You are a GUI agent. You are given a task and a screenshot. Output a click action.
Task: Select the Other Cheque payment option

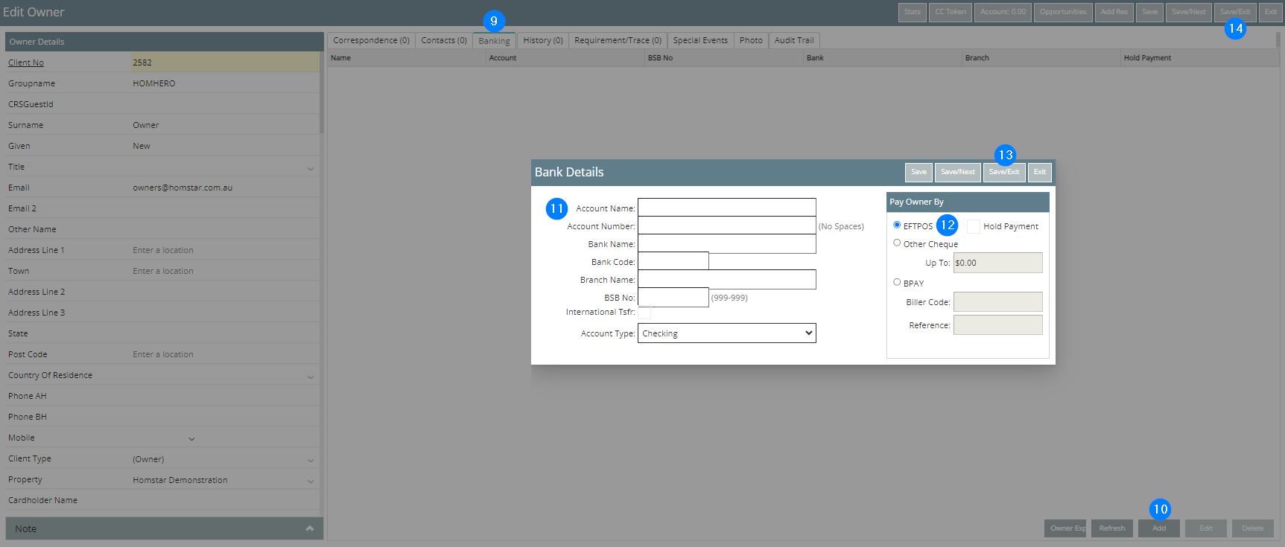pyautogui.click(x=897, y=243)
